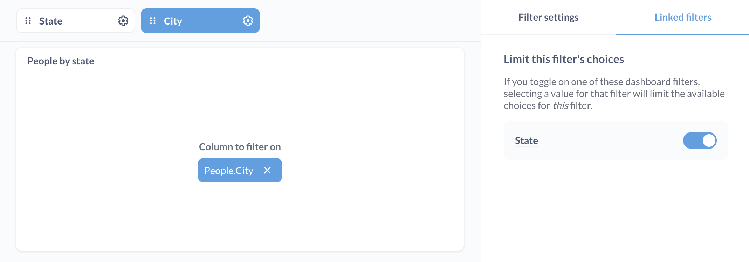
Task: Open the State filter's settings gear
Action: pyautogui.click(x=123, y=21)
